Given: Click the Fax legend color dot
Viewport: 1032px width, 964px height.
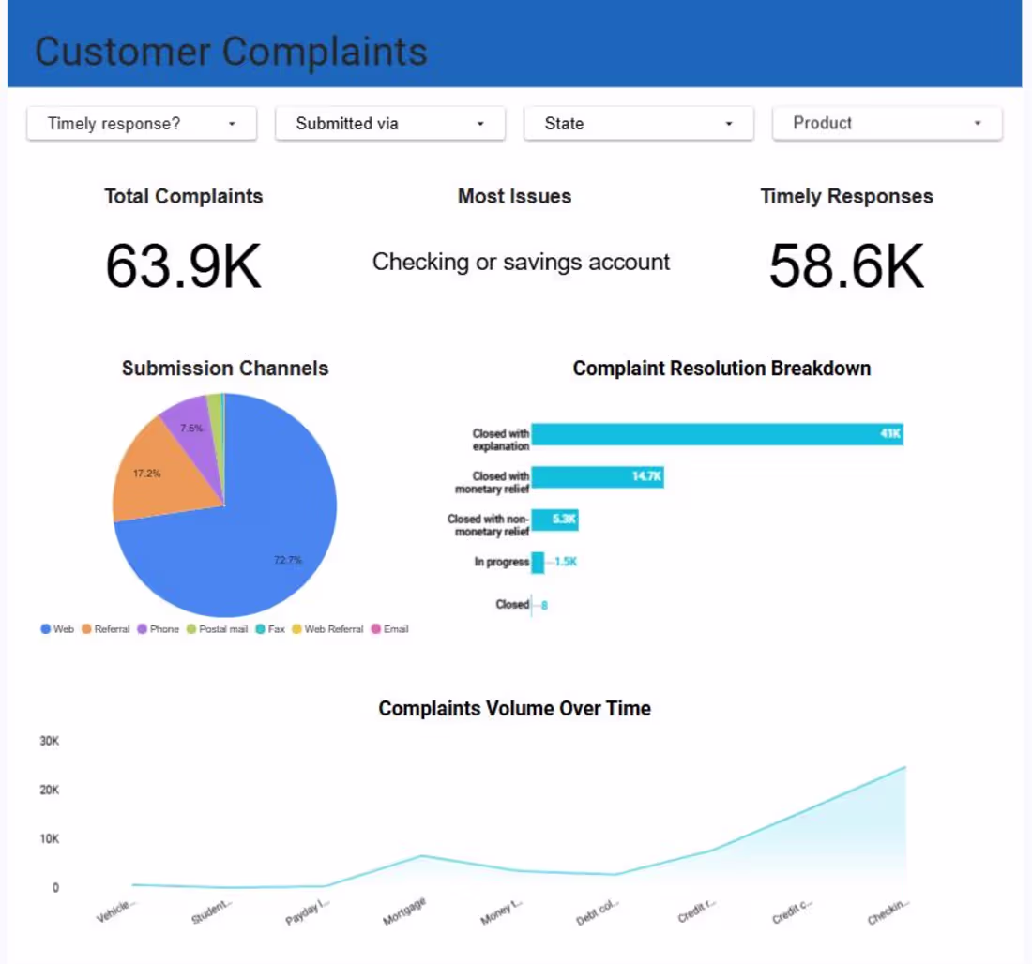Looking at the screenshot, I should [x=258, y=628].
